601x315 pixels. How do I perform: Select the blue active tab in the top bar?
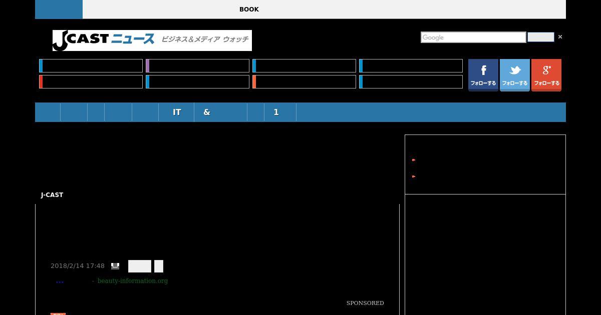(59, 9)
